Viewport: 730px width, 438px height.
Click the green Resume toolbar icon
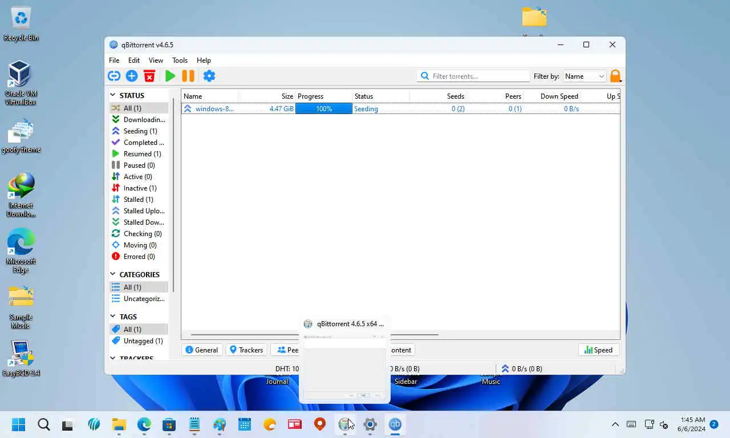[170, 76]
